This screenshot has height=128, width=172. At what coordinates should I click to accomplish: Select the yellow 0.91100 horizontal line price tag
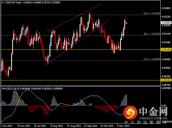[x=166, y=49]
